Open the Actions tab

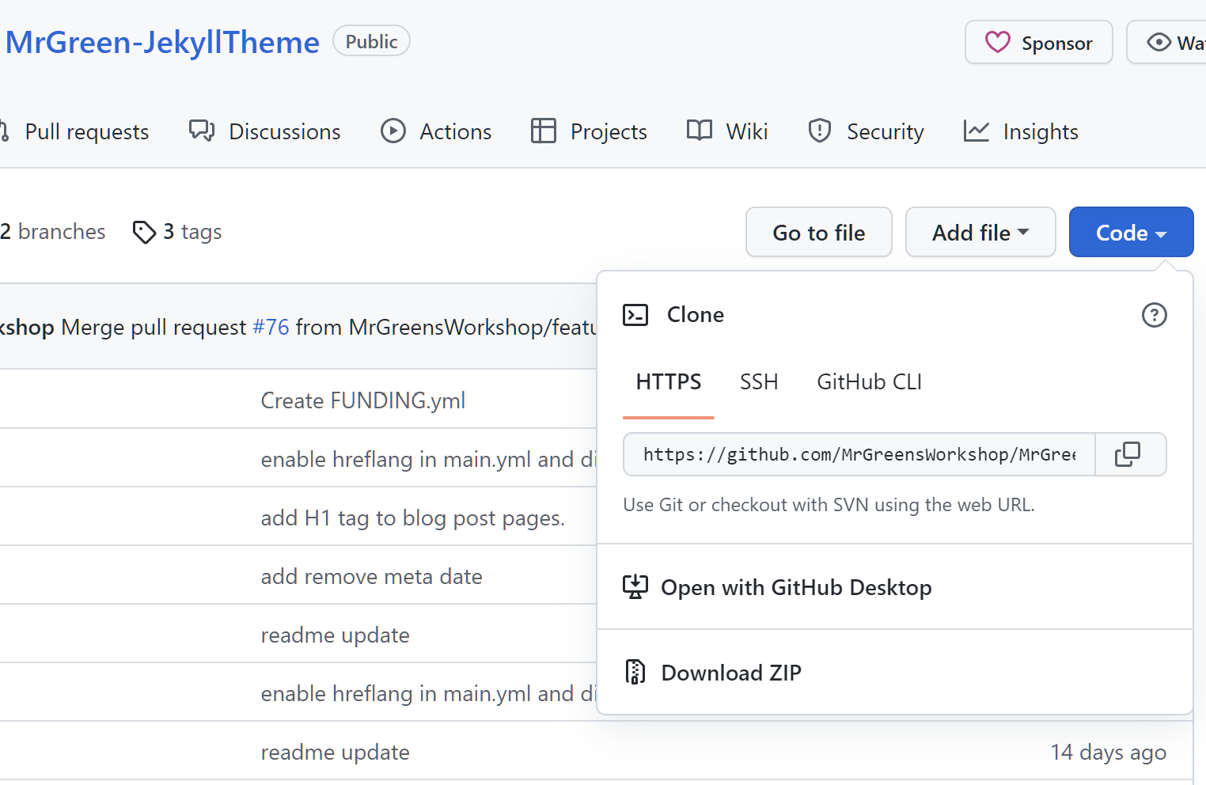click(x=436, y=131)
